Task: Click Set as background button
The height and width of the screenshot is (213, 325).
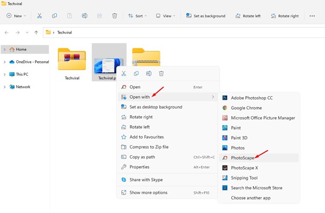Action: (206, 16)
